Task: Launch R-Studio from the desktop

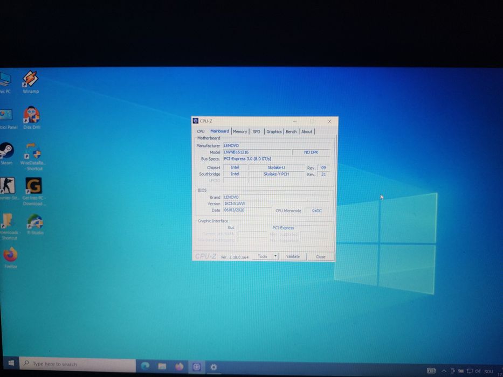Action: pyautogui.click(x=35, y=224)
